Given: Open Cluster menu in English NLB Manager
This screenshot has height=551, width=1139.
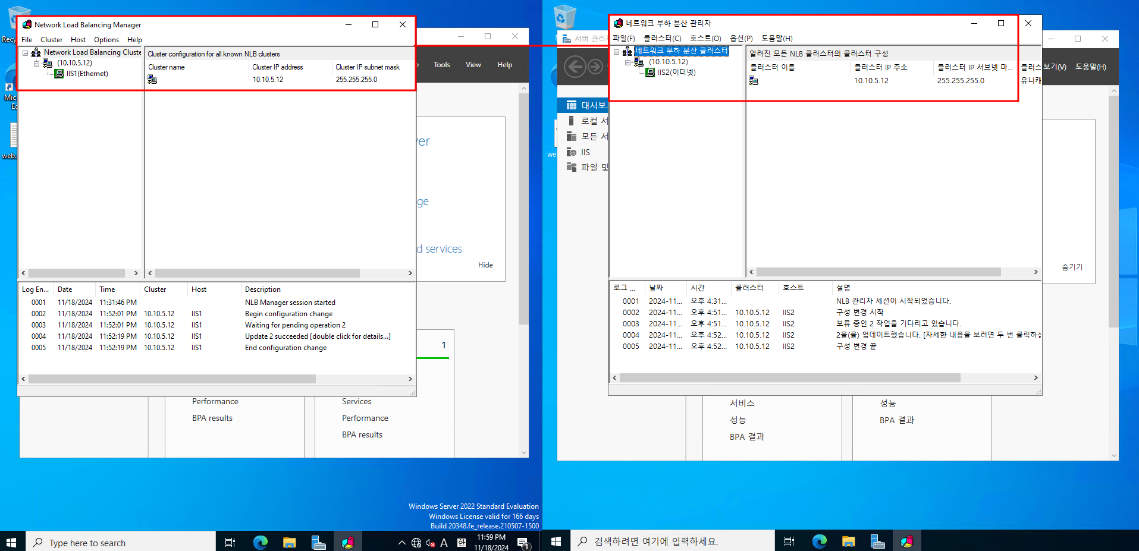Looking at the screenshot, I should click(51, 40).
